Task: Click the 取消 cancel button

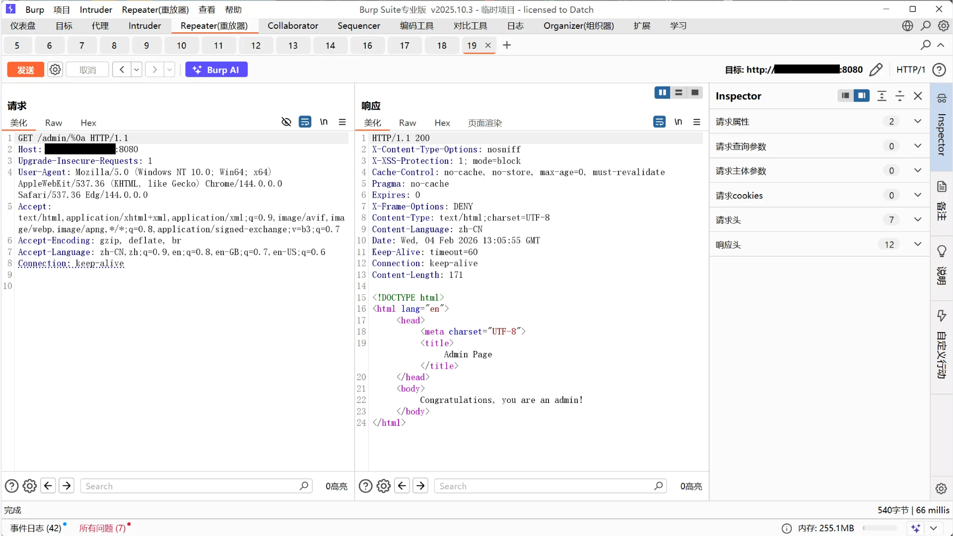Action: point(87,70)
